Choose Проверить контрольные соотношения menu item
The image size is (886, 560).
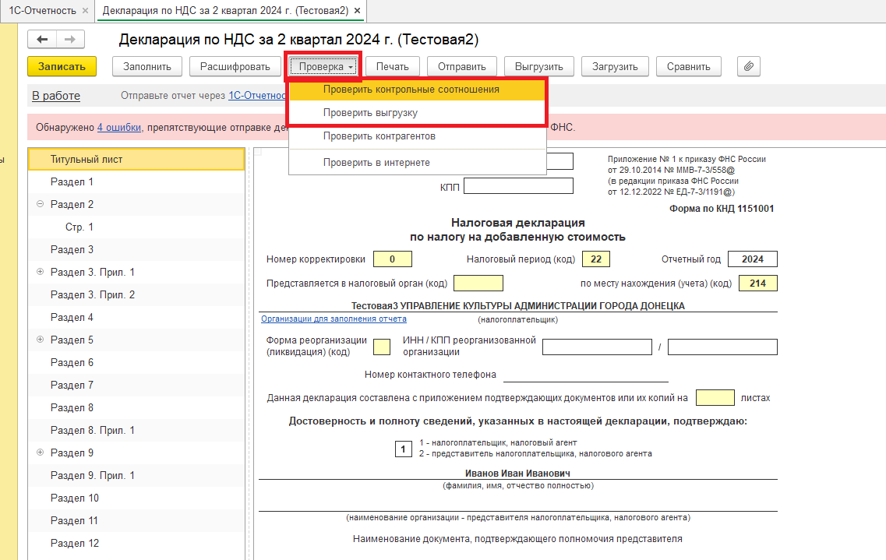tap(417, 90)
